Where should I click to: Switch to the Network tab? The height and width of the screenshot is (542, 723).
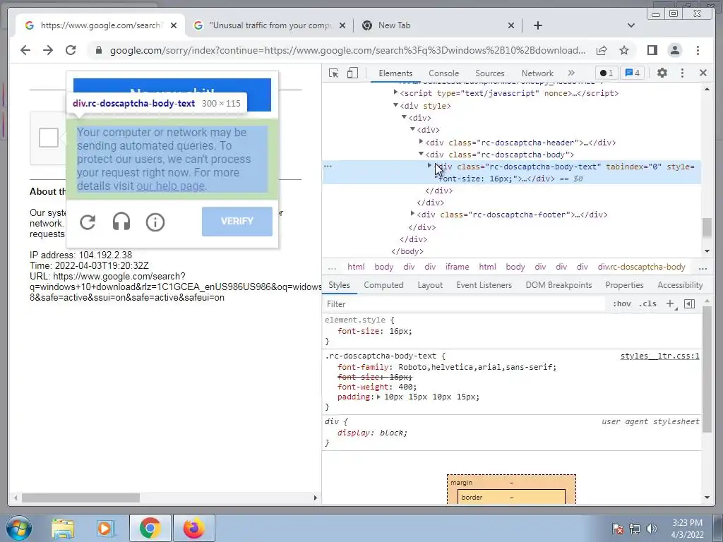coord(537,73)
